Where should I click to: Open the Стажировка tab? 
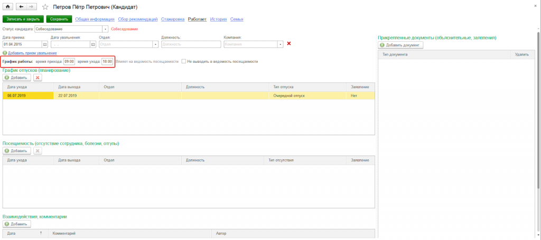[173, 20]
